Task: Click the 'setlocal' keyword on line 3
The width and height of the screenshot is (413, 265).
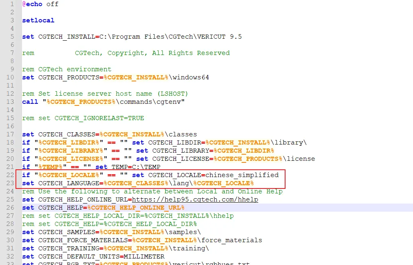Action: (x=38, y=20)
